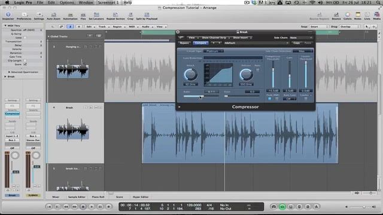Viewport: 383px width, 215px height.
Task: Toggle the Bypass button in Compressor
Action: (x=184, y=43)
